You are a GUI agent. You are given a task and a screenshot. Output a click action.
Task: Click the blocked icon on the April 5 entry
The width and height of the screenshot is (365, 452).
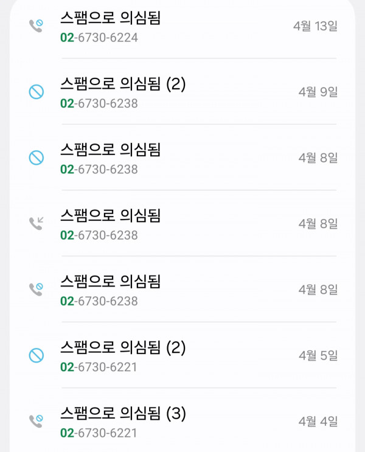tap(36, 355)
